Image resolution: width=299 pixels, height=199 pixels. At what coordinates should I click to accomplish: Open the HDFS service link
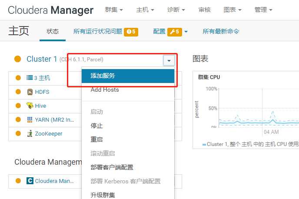click(x=42, y=92)
